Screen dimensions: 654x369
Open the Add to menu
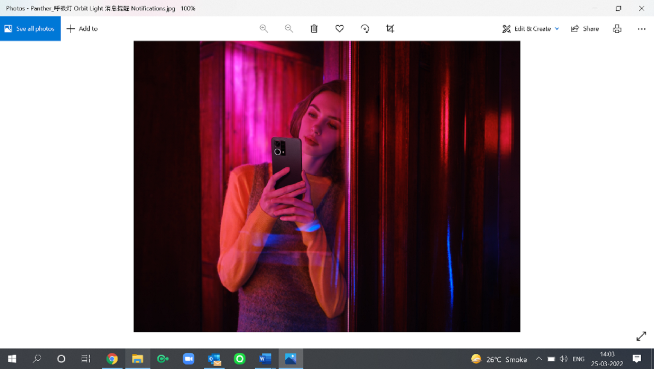tap(82, 29)
